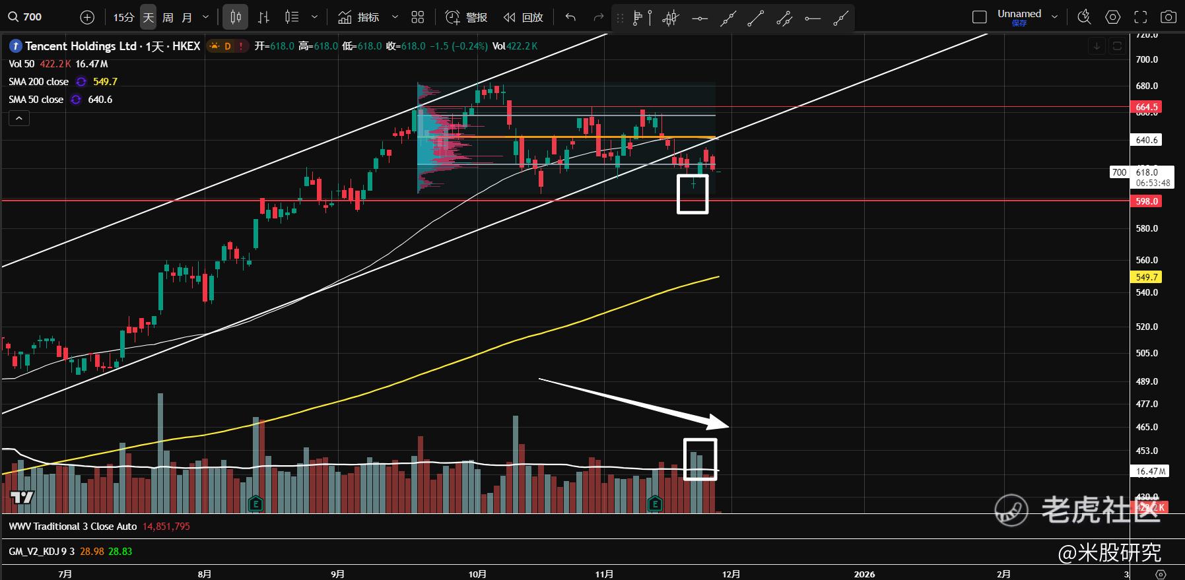Open the 指标 indicators dialog
The image size is (1185, 580).
pyautogui.click(x=358, y=17)
